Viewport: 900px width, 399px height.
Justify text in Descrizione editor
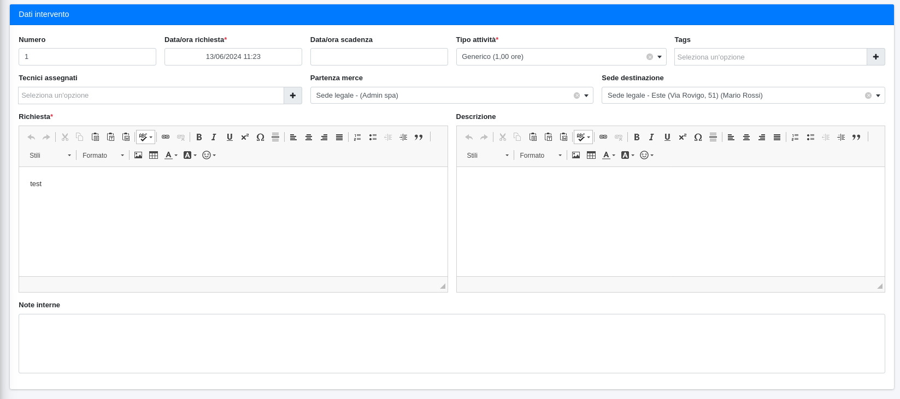[777, 137]
